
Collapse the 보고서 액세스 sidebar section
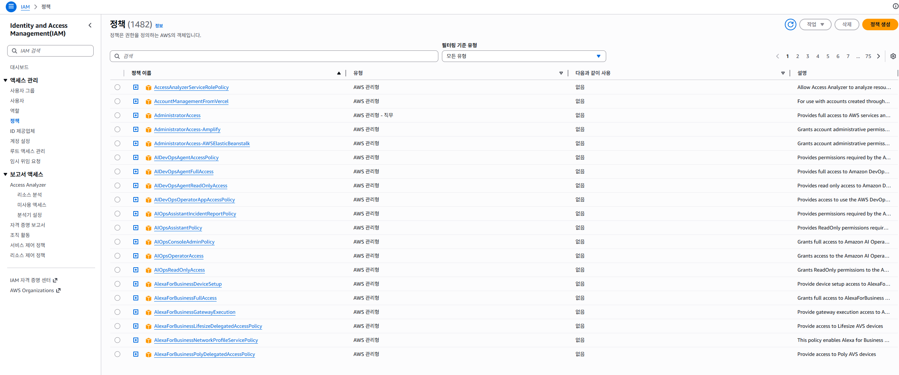pos(5,174)
